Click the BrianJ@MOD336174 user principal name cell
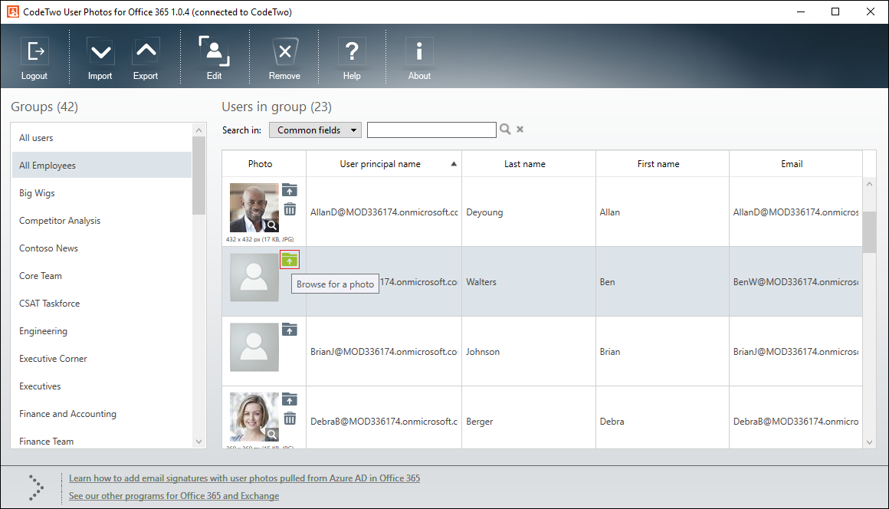 [x=384, y=351]
